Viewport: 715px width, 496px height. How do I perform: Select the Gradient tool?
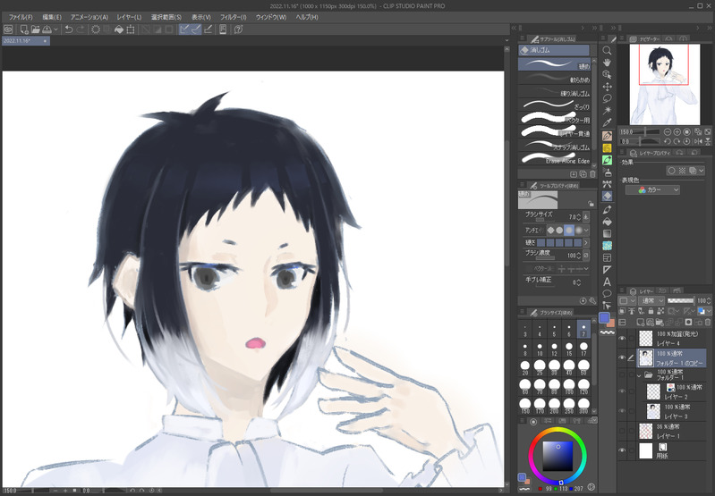607,233
